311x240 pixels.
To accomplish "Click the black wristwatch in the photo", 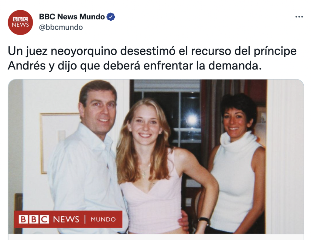I will click(x=204, y=220).
